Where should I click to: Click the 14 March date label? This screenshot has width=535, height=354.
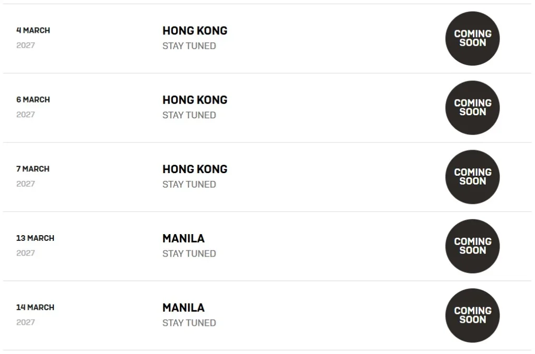[x=35, y=308]
